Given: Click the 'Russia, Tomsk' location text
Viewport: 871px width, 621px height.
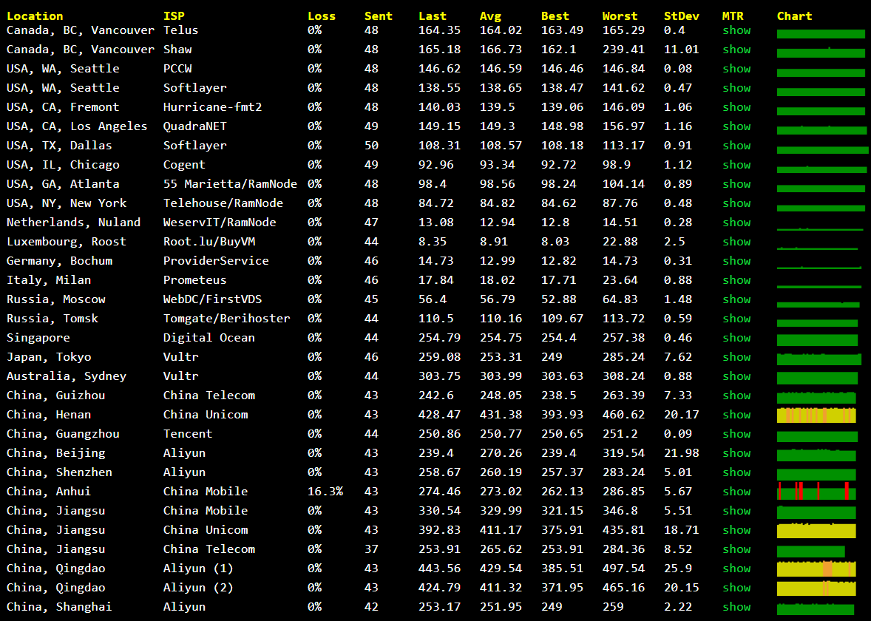Looking at the screenshot, I should 52,319.
